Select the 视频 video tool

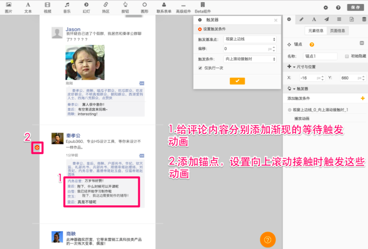tap(47, 7)
